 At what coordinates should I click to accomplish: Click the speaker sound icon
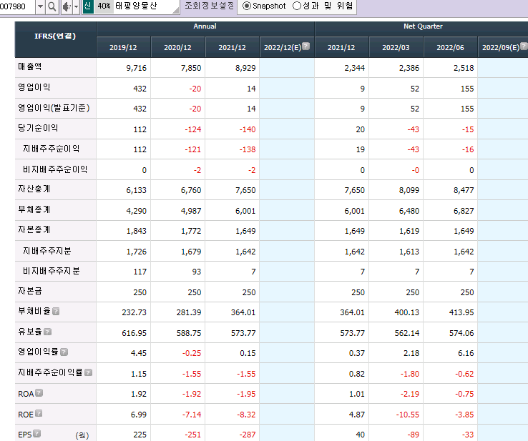(x=67, y=6)
